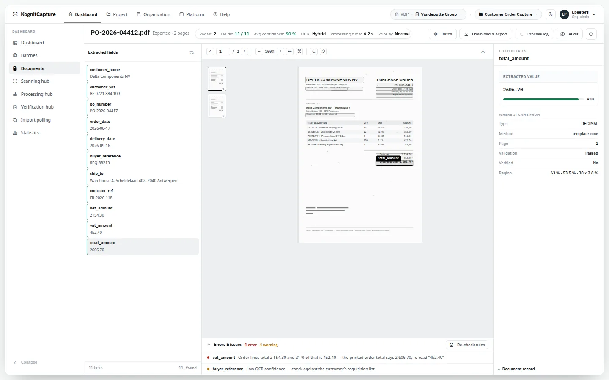
Task: Open the Dashboard sidebar item
Action: coord(44,43)
